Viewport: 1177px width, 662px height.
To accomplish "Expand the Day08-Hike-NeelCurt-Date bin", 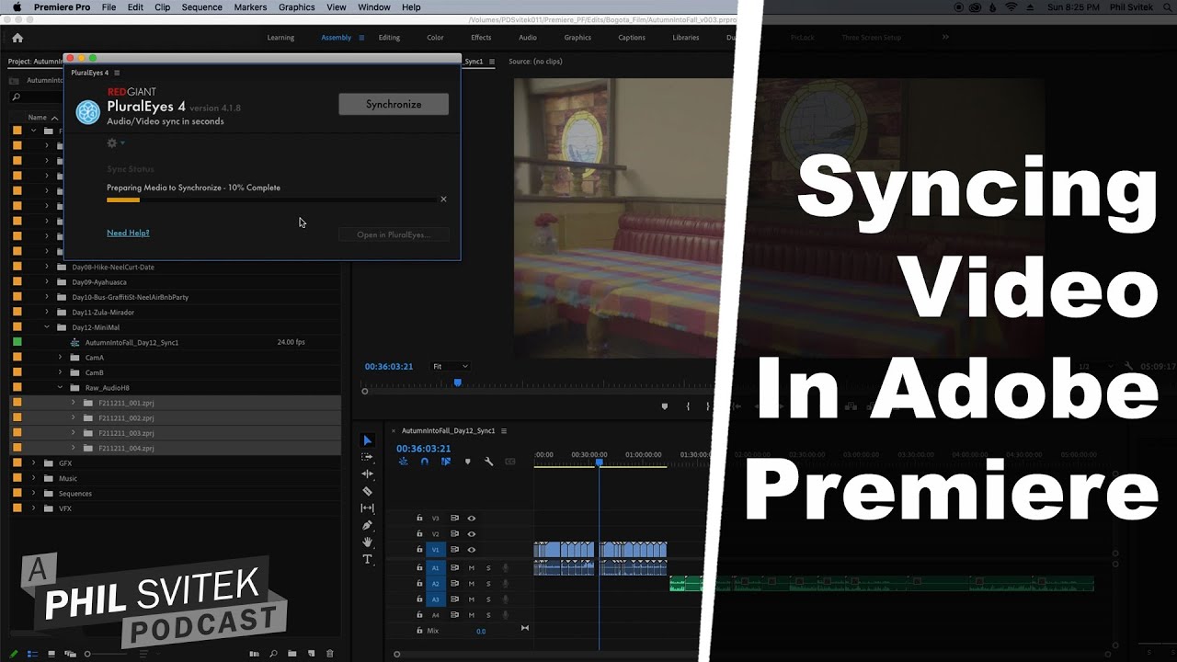I will pos(47,267).
